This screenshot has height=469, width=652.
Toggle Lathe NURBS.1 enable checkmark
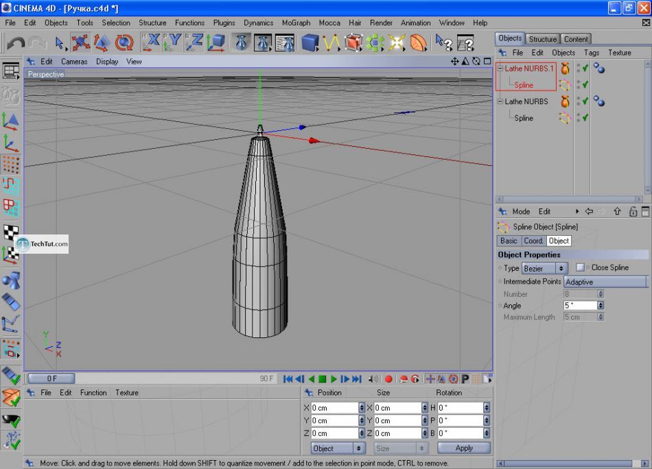pos(585,68)
